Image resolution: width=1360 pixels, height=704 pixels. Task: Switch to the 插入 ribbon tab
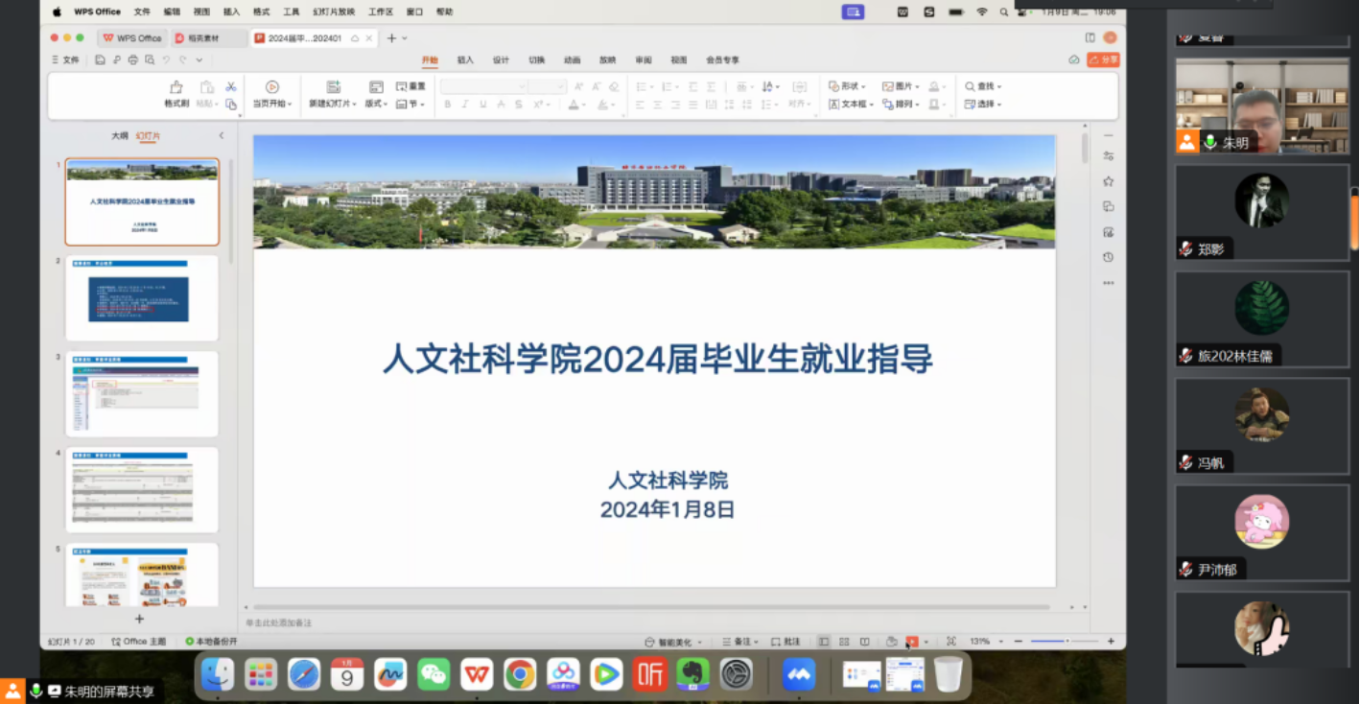pyautogui.click(x=465, y=59)
